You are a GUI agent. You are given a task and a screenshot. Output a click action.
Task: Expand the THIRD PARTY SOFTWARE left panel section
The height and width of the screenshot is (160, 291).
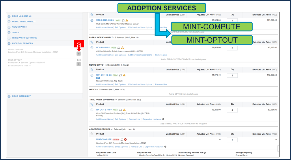click(9, 38)
